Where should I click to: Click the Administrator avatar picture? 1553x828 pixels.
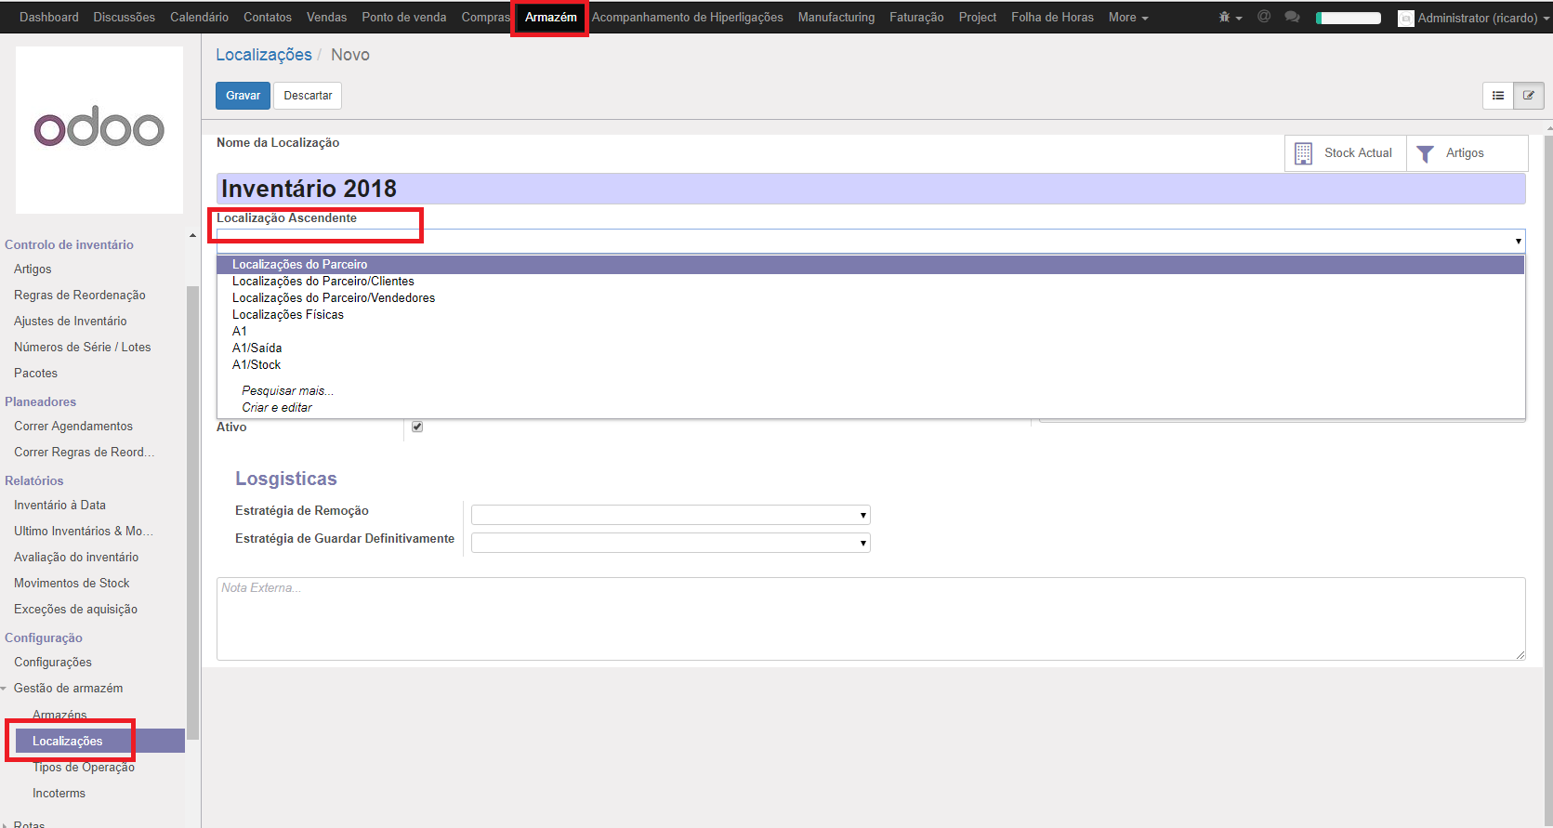1405,19
